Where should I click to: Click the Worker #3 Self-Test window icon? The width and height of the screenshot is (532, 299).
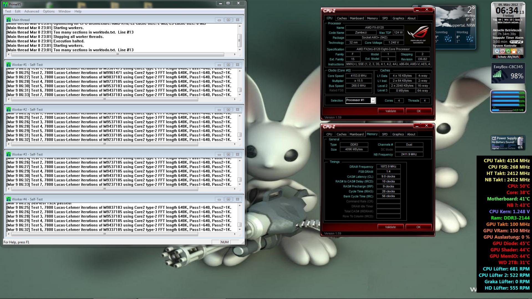pos(9,154)
